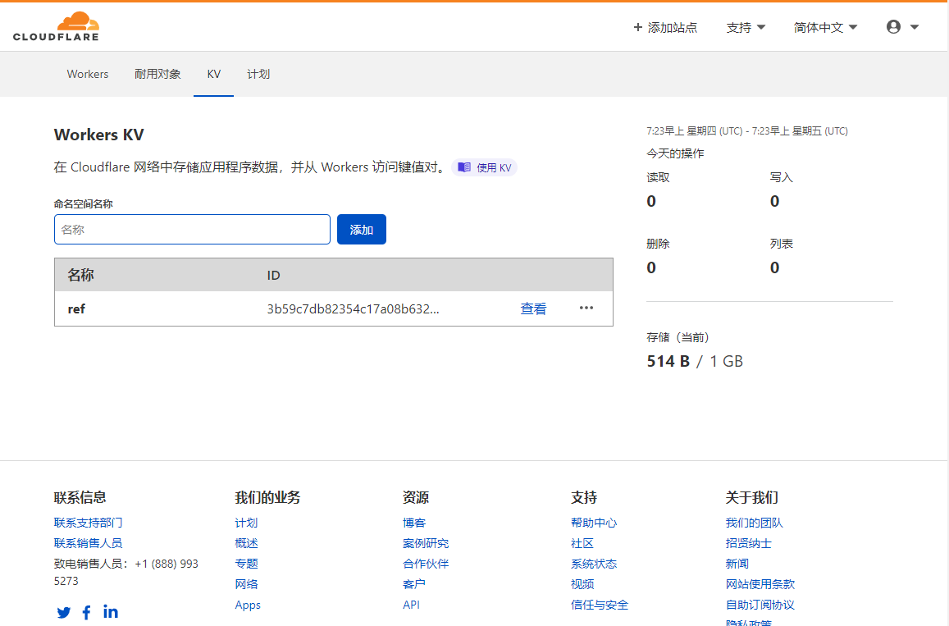Open the 帮助中心 help center link

(594, 523)
